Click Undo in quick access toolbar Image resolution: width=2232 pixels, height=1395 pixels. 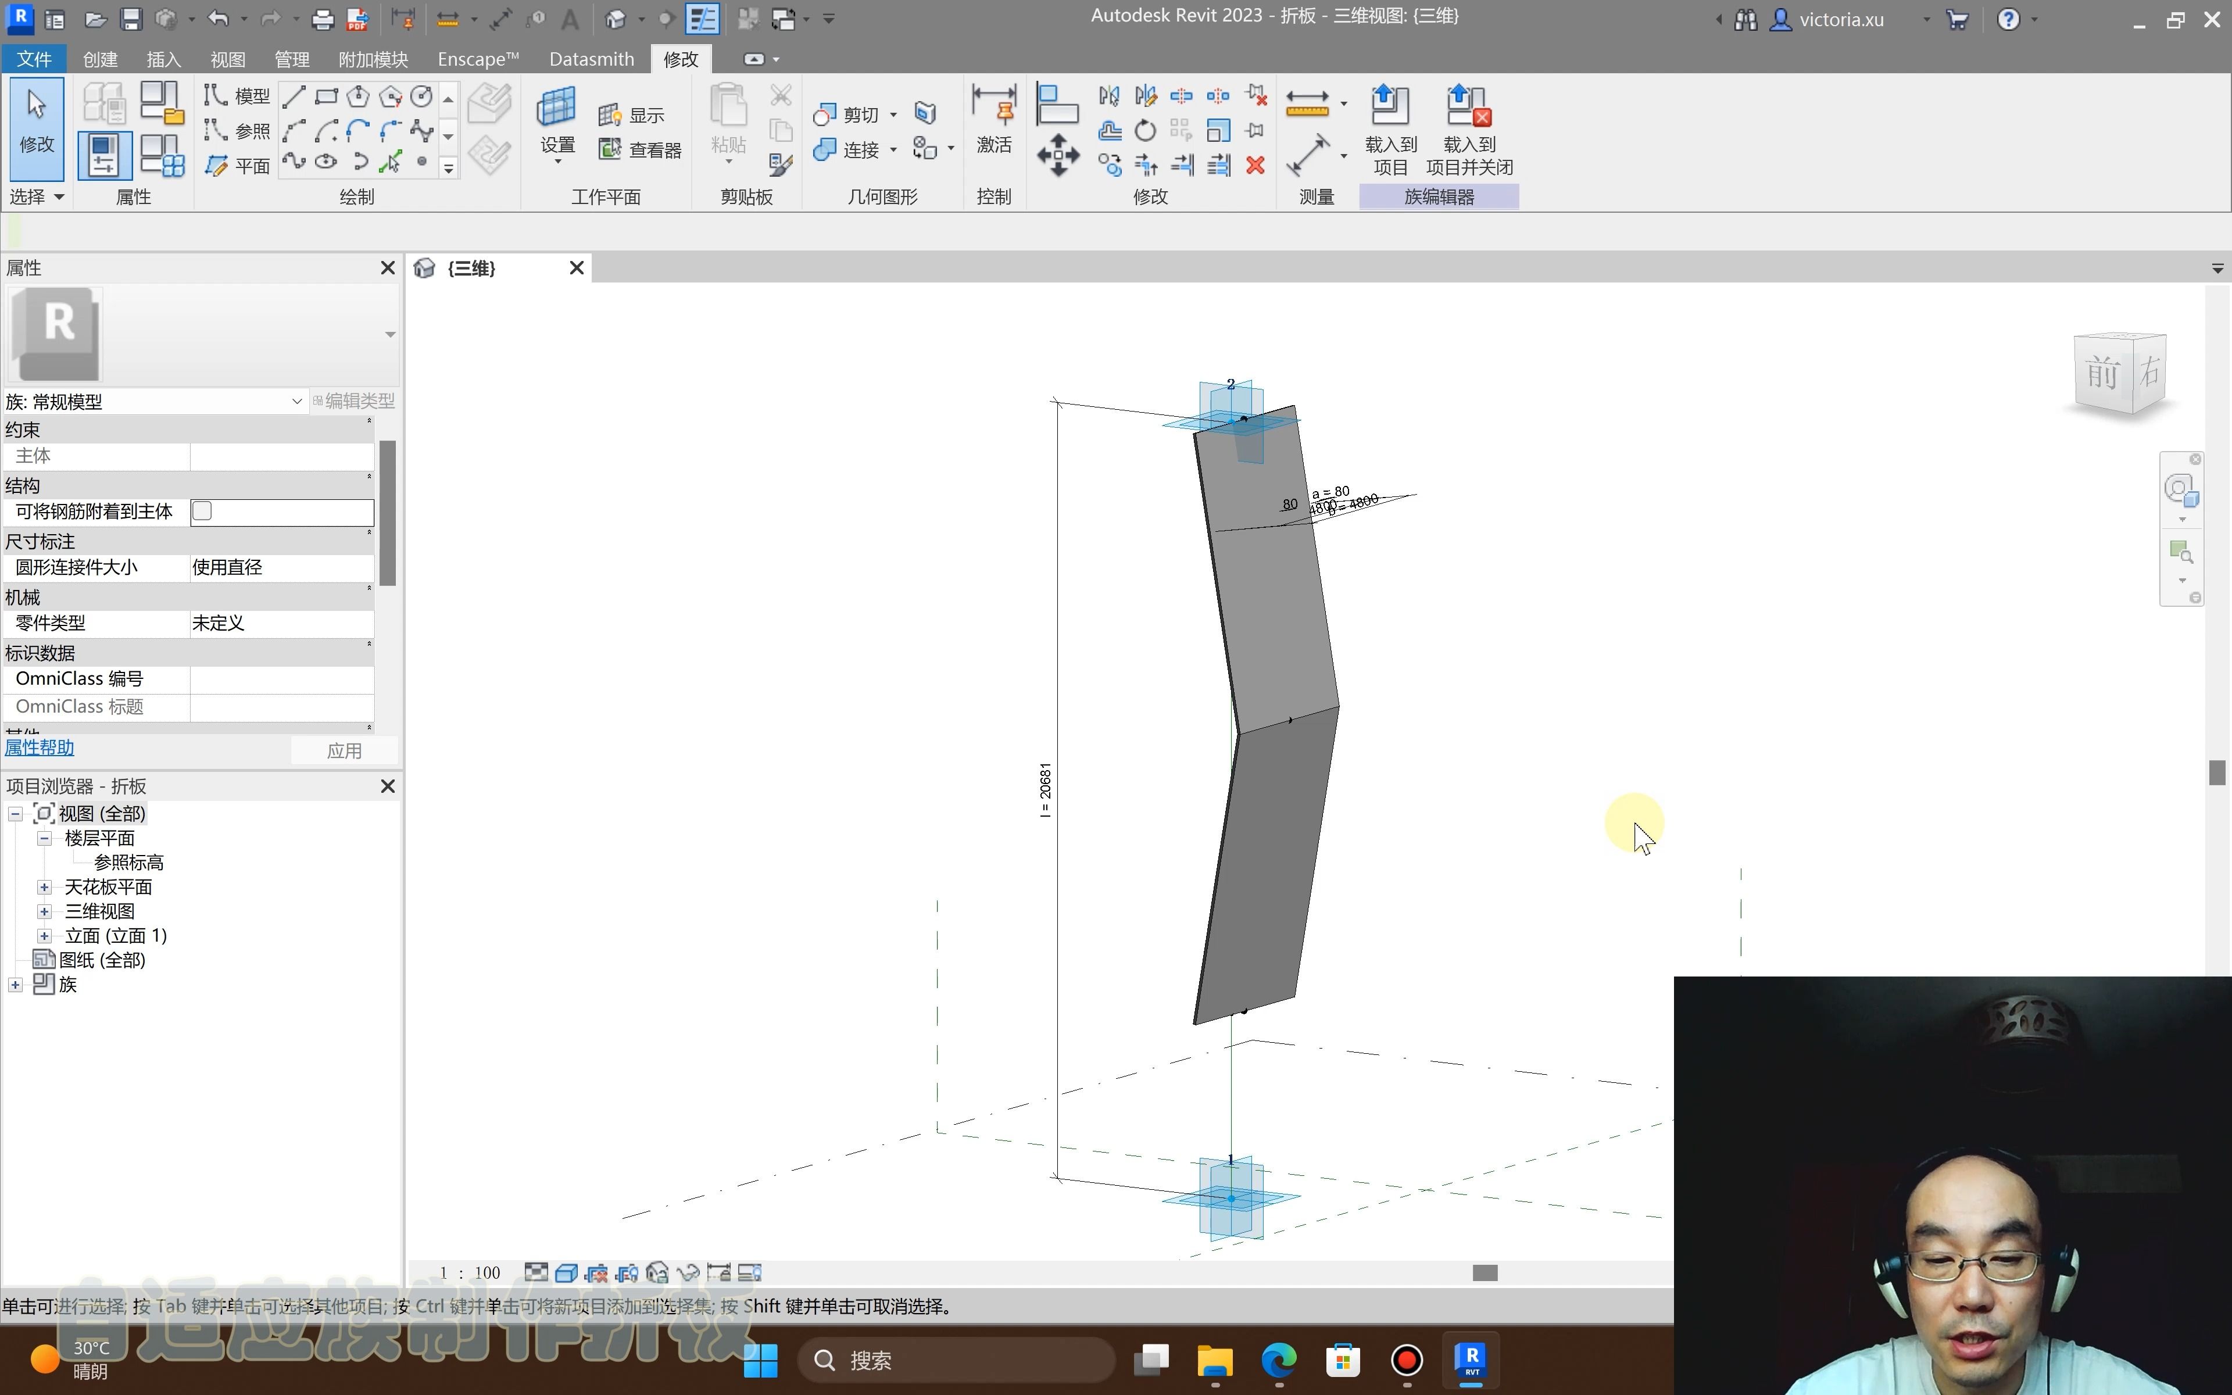coord(217,19)
